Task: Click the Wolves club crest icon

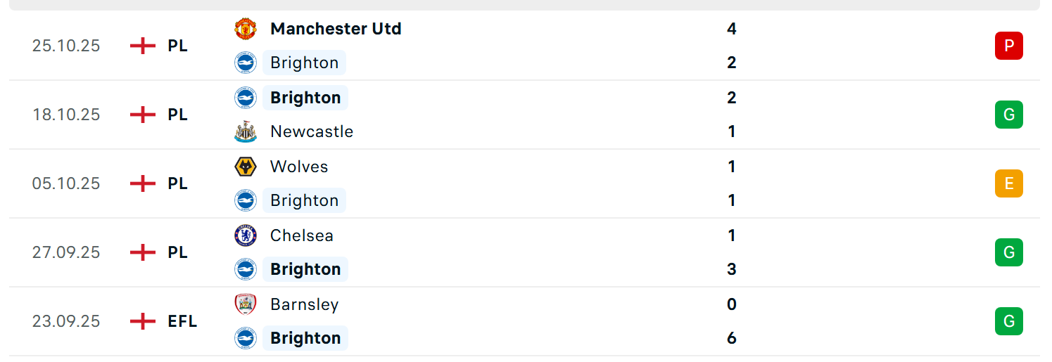Action: (246, 167)
